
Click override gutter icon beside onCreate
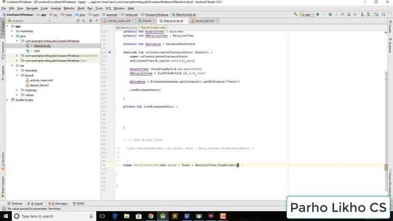click(109, 52)
